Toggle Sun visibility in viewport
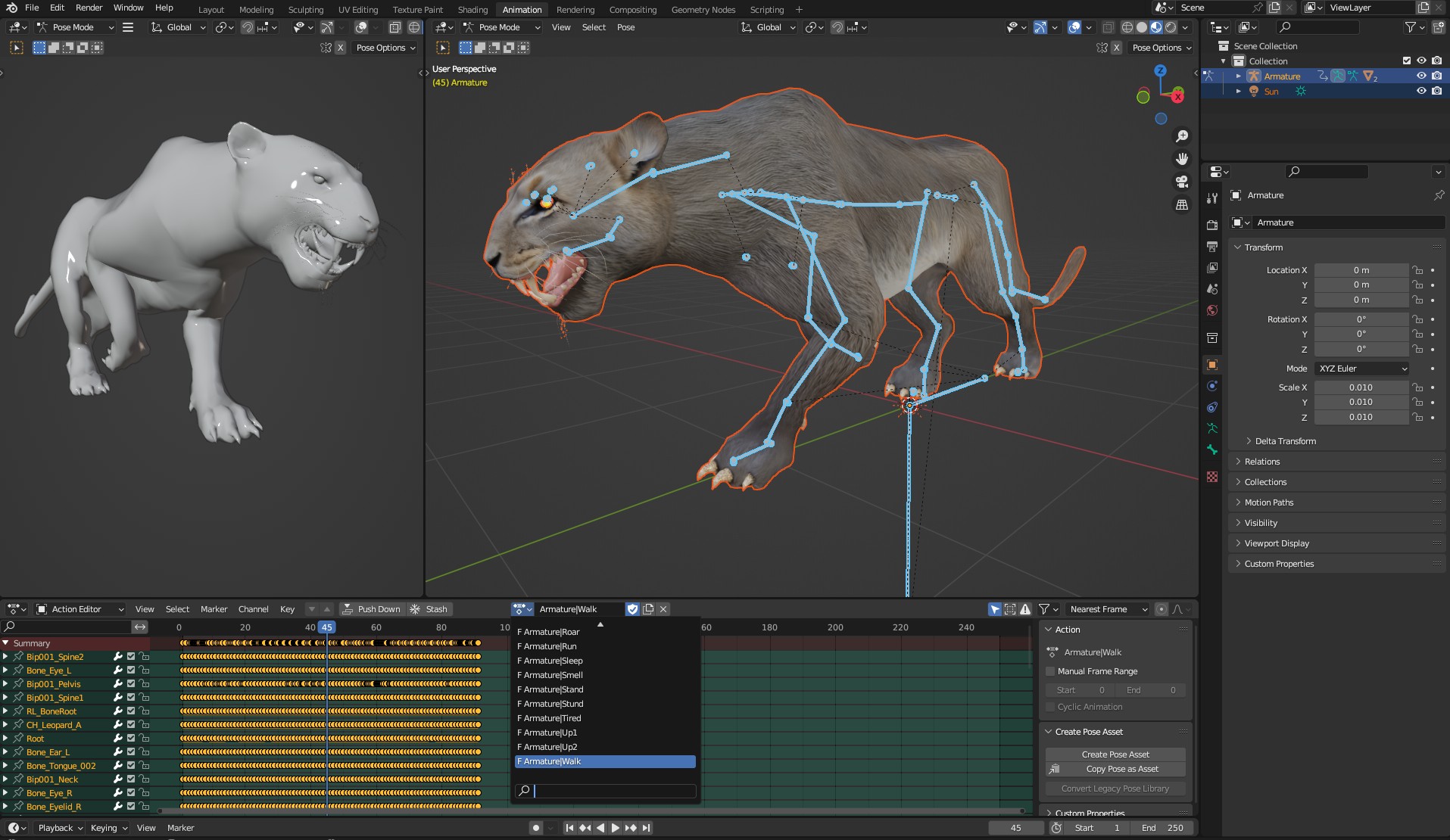 click(x=1421, y=91)
